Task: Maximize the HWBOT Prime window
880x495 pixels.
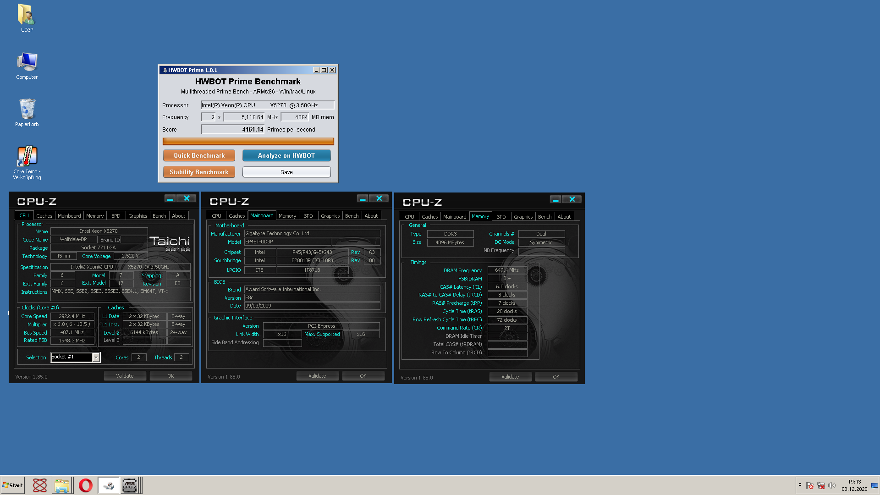Action: click(x=324, y=70)
